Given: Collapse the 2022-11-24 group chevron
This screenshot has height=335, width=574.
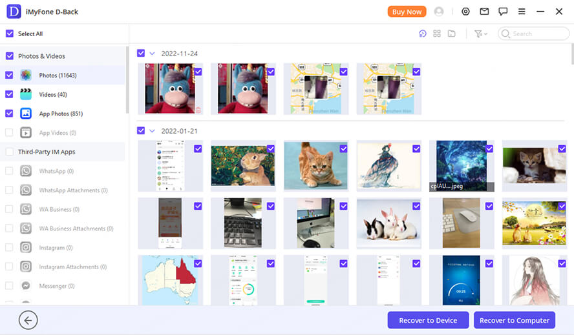Looking at the screenshot, I should click(x=153, y=54).
